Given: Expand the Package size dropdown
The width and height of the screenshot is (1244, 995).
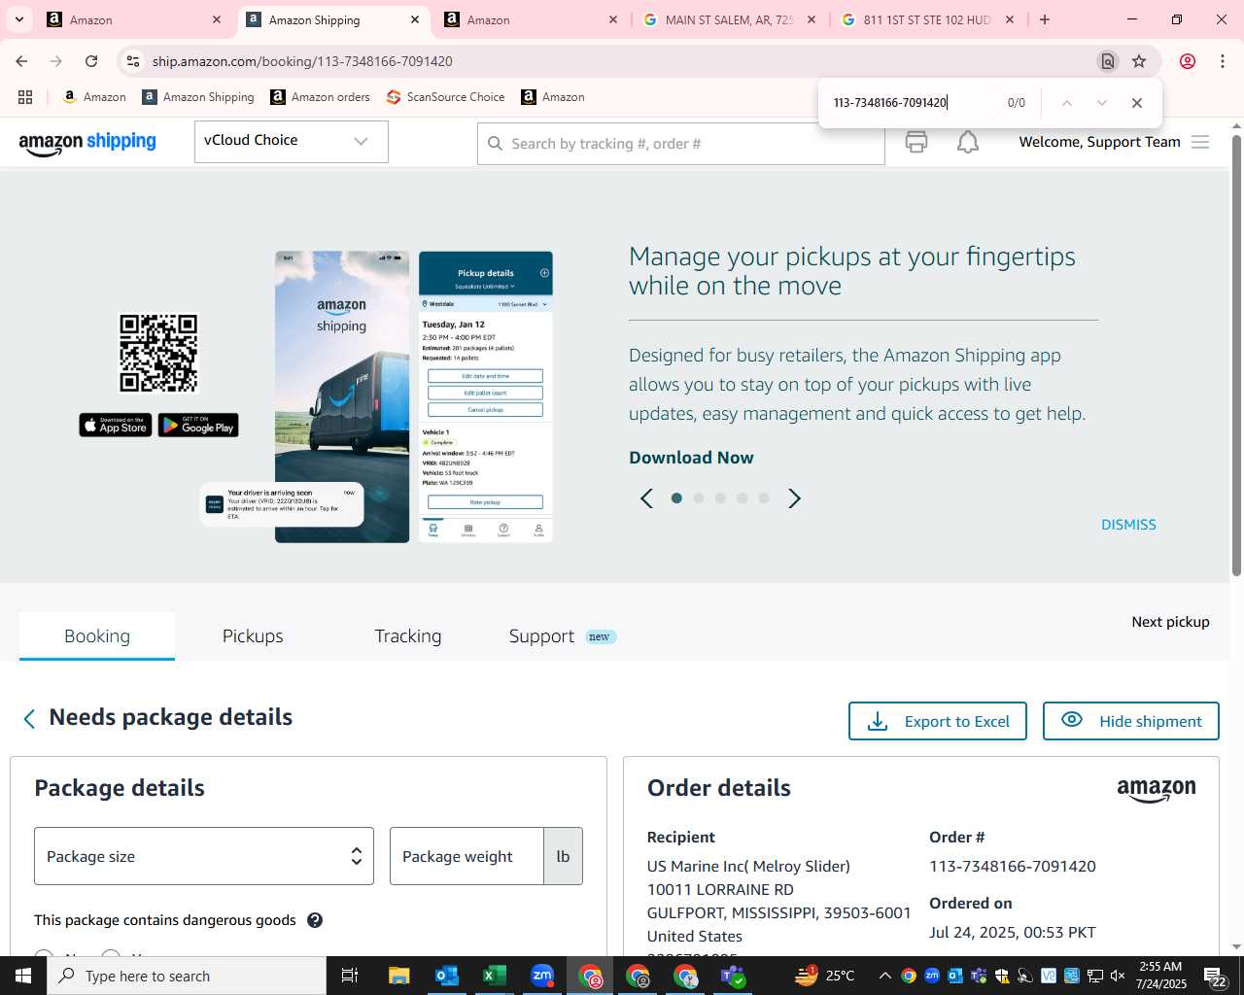Looking at the screenshot, I should 204,856.
